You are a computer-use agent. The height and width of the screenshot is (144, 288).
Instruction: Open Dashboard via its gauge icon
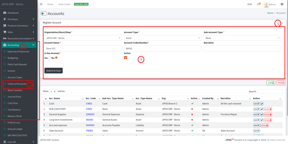tap(5, 13)
